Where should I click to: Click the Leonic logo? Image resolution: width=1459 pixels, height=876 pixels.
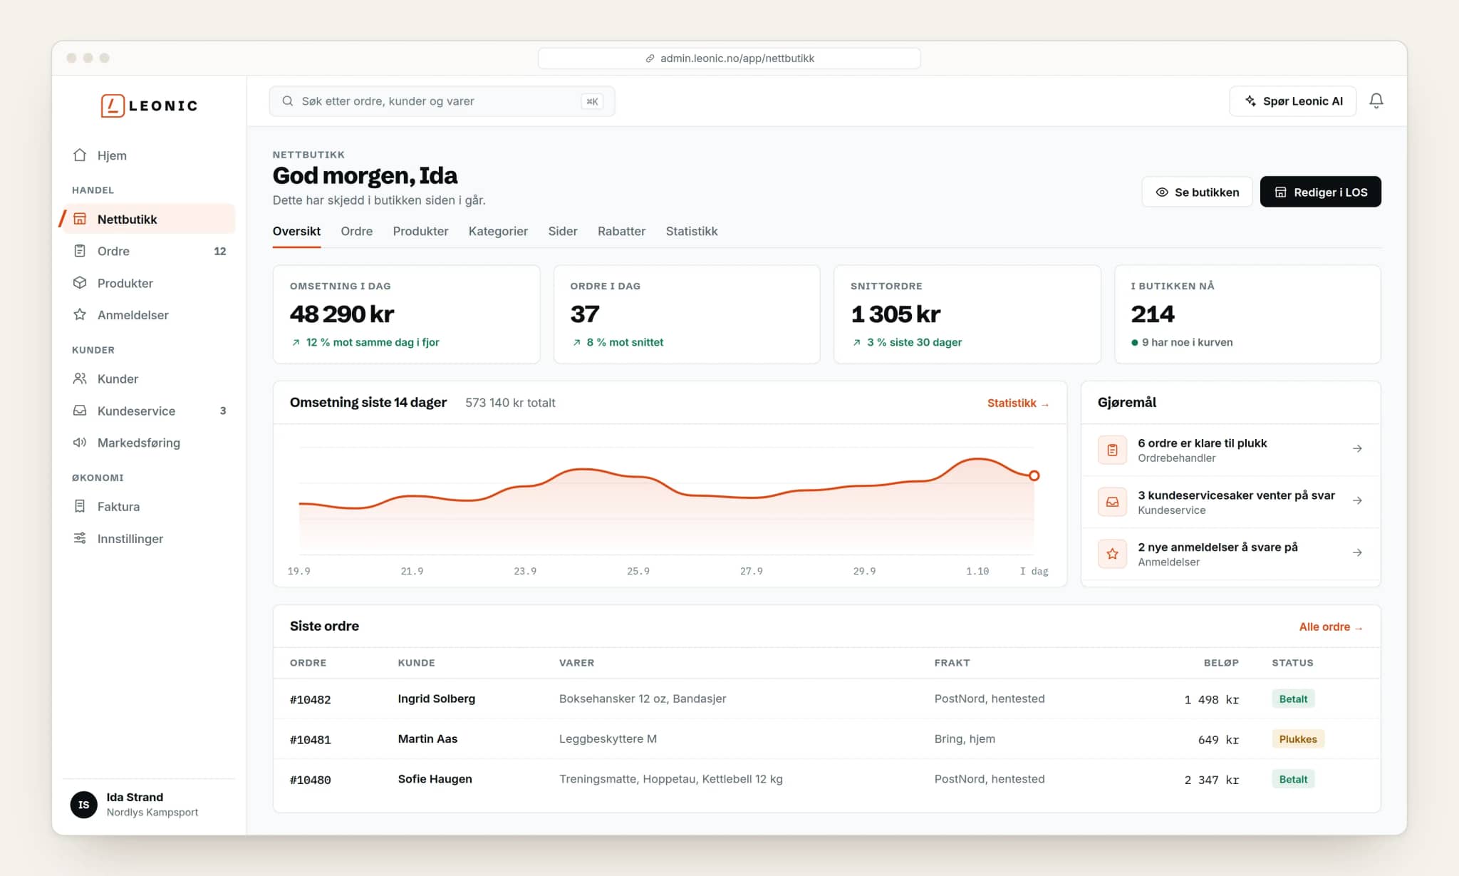tap(149, 105)
